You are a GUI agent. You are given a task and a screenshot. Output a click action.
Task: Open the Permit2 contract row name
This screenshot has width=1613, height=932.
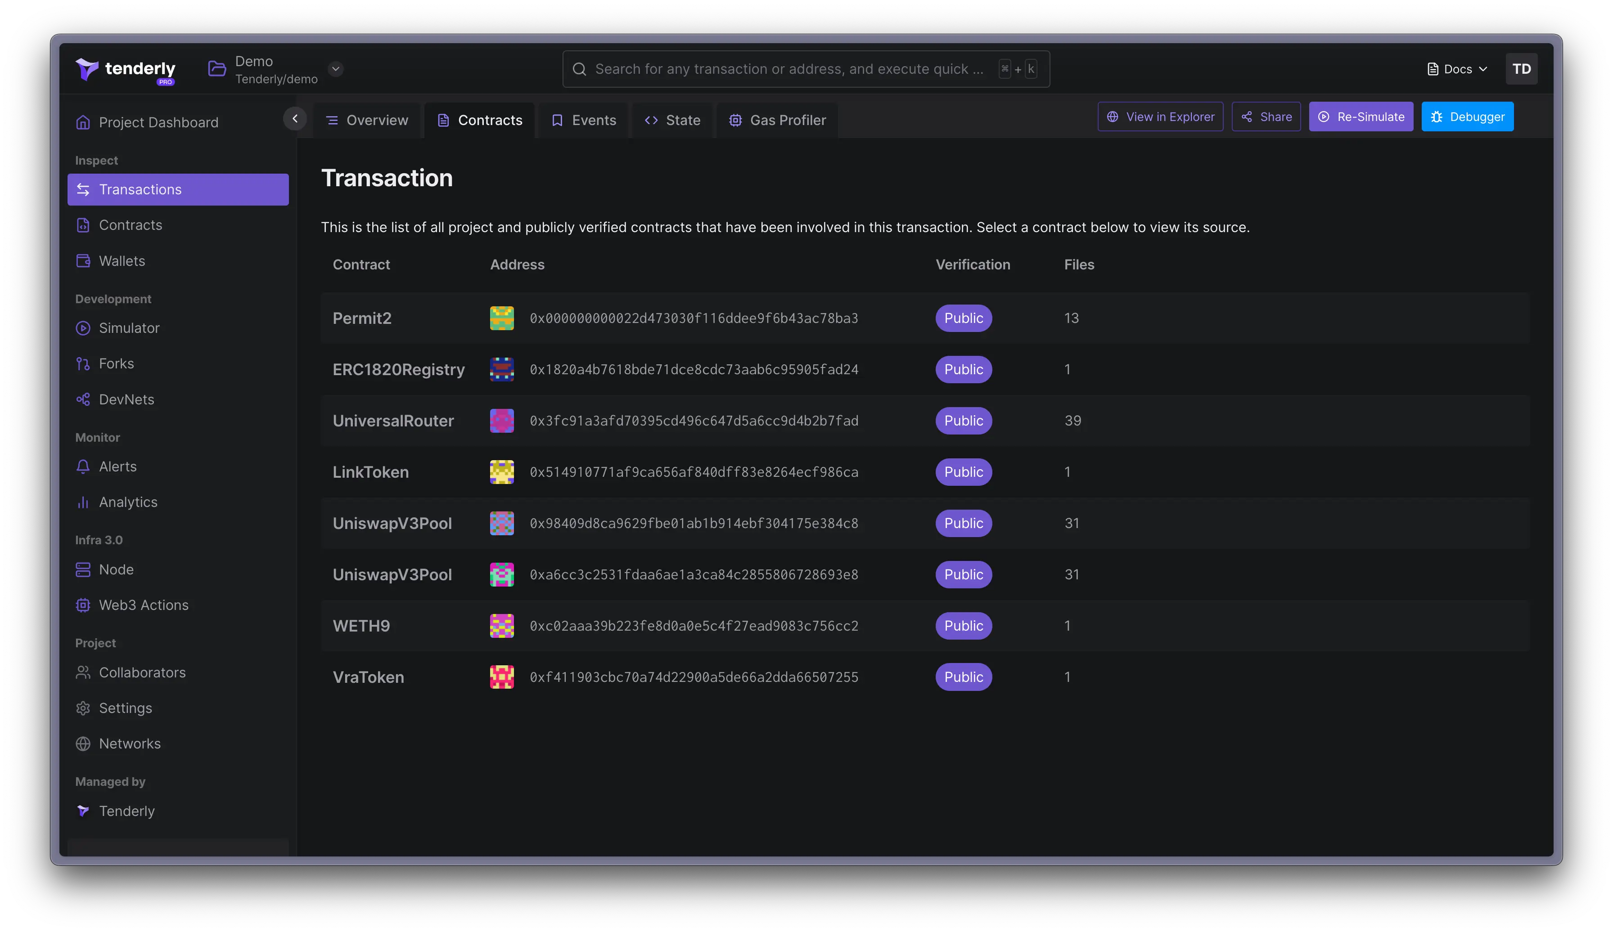point(362,318)
